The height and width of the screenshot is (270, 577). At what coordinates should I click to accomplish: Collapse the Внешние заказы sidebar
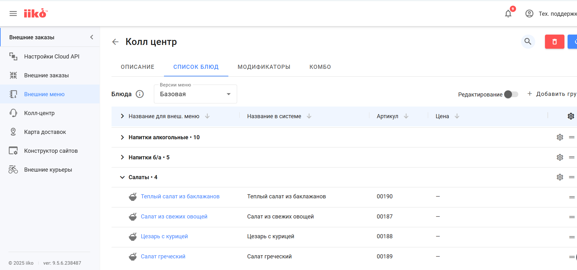click(x=92, y=37)
